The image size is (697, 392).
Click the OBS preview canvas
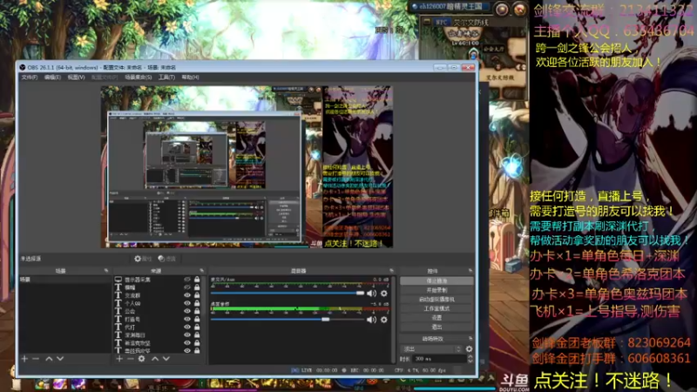click(x=247, y=166)
